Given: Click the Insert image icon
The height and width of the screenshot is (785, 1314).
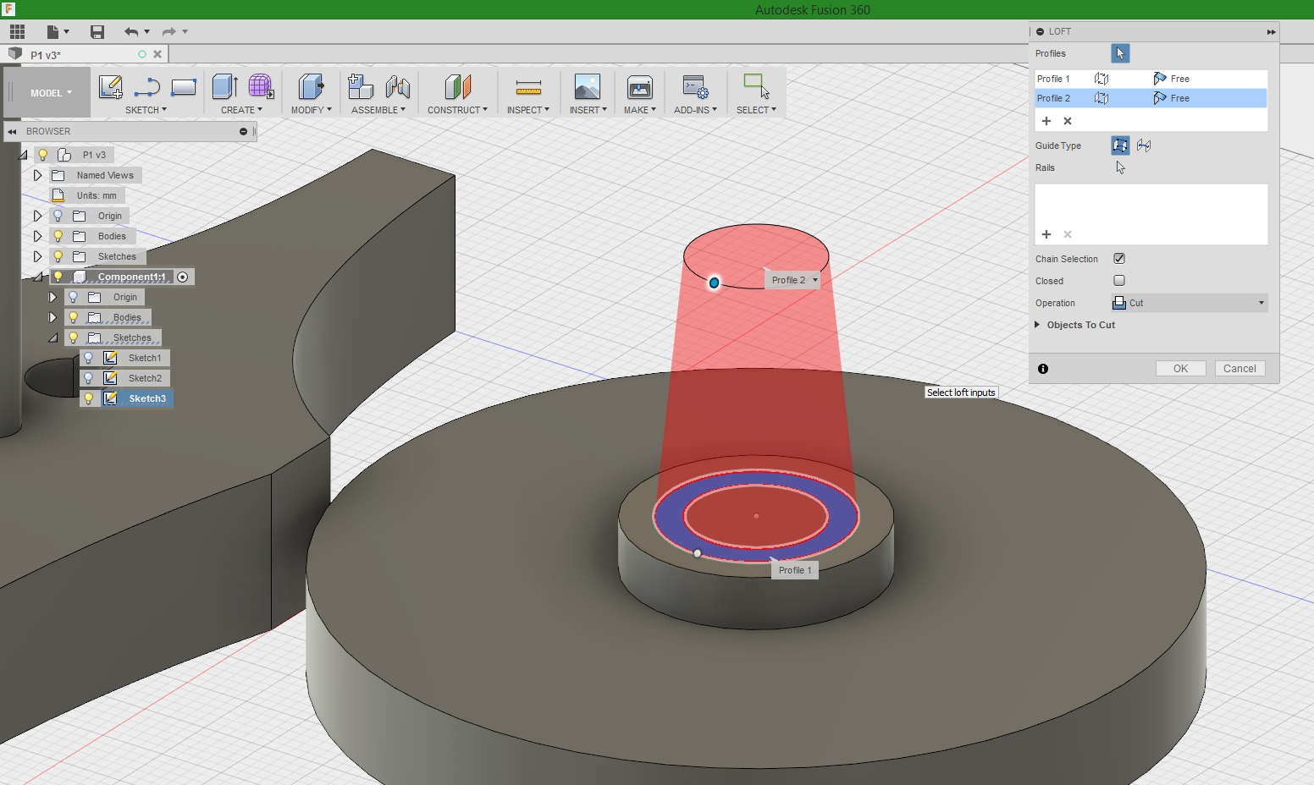Looking at the screenshot, I should point(588,86).
